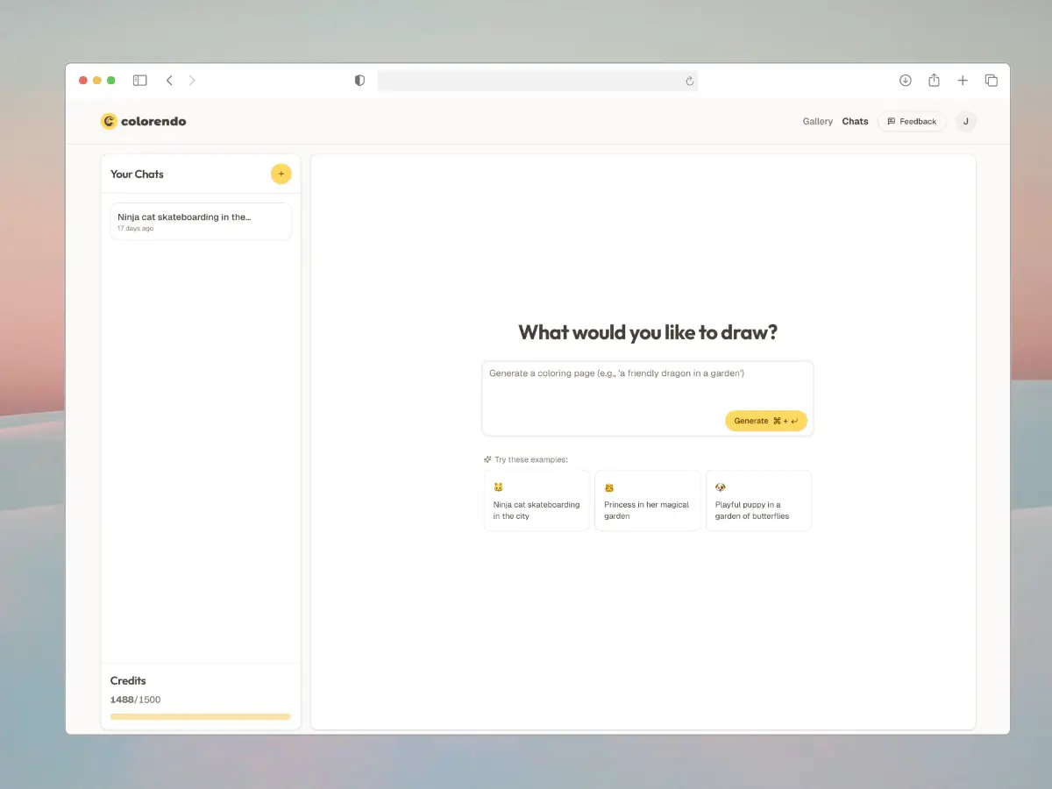1052x789 pixels.
Task: Pick the Playful puppy example card
Action: point(758,501)
